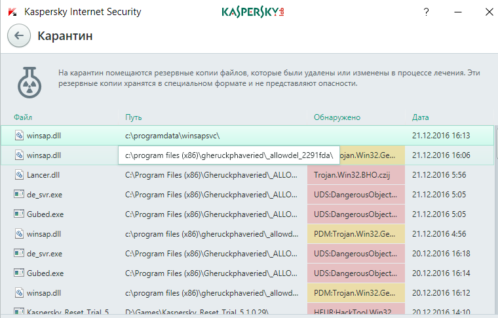The width and height of the screenshot is (498, 318).
Task: Sort by Дата column header
Action: (420, 117)
